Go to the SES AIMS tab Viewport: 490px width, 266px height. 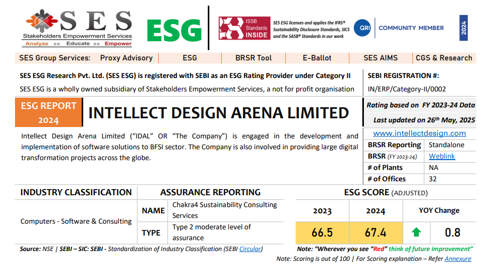point(380,58)
